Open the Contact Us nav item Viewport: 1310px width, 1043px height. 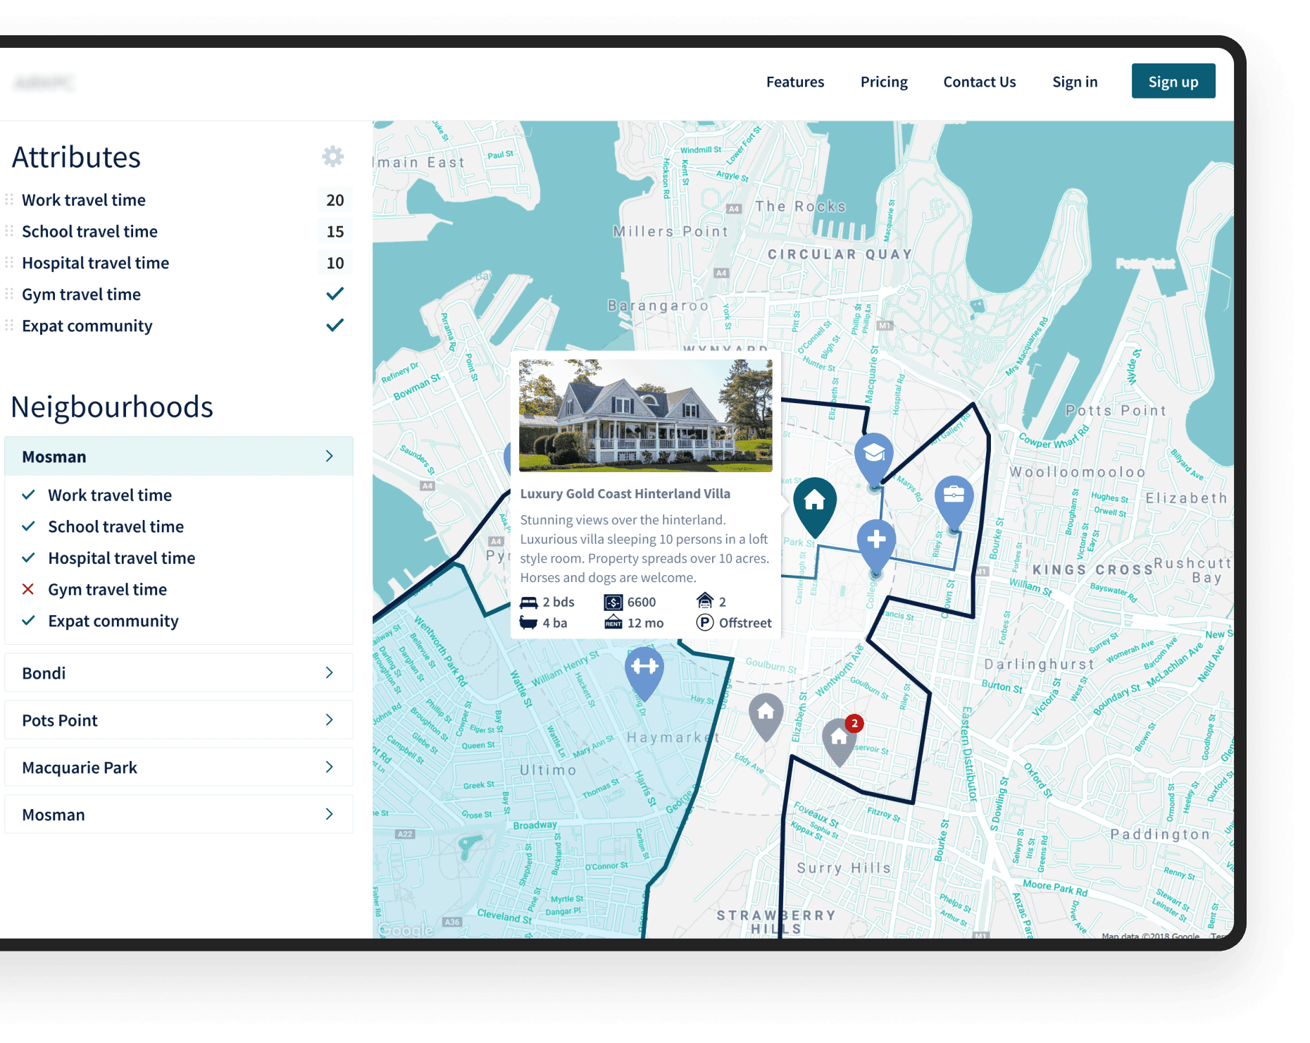coord(980,82)
